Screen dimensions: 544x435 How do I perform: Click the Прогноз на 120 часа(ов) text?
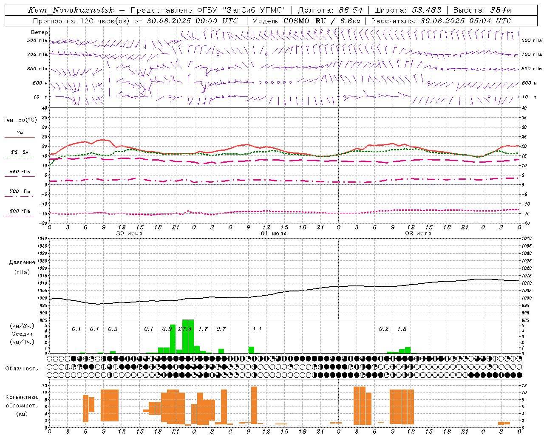coord(82,21)
